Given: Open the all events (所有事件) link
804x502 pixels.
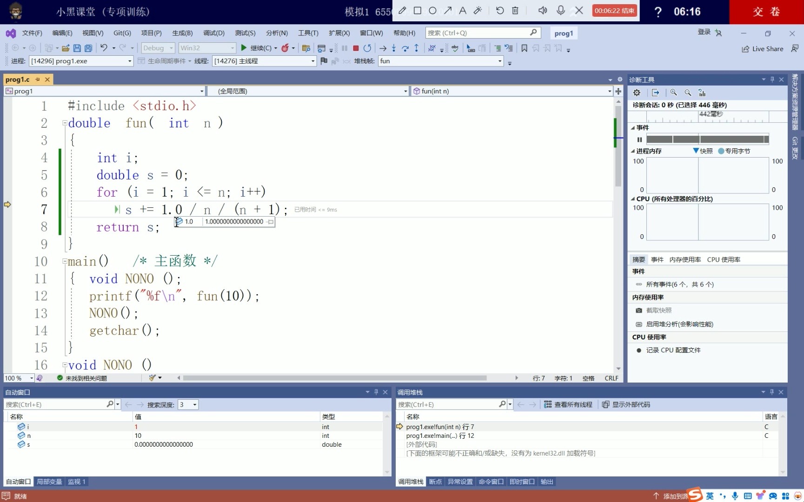Looking at the screenshot, I should (680, 284).
